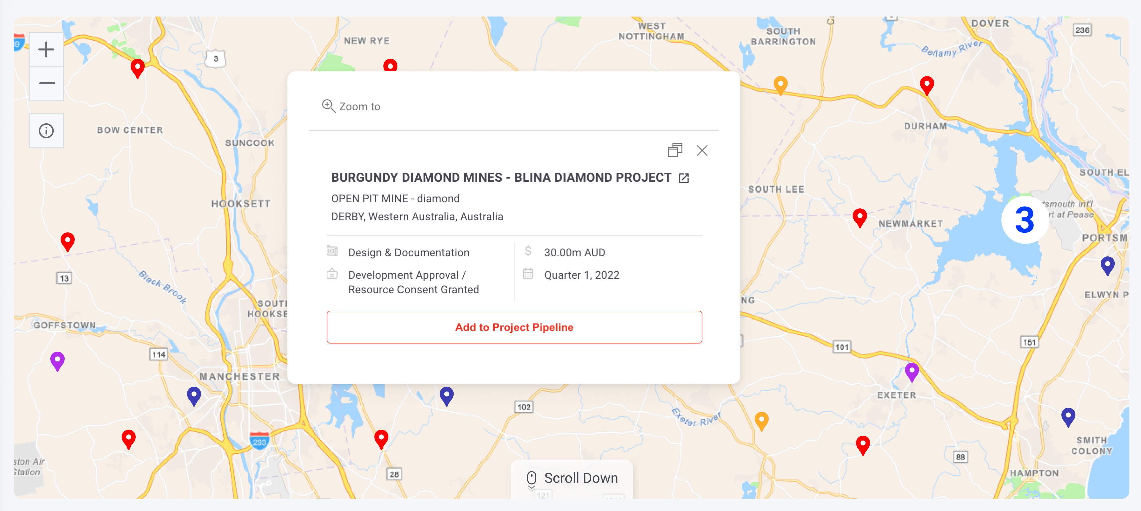Select the blue pin near Smith Colony
Screen dimensions: 1141x511
pos(1068,416)
